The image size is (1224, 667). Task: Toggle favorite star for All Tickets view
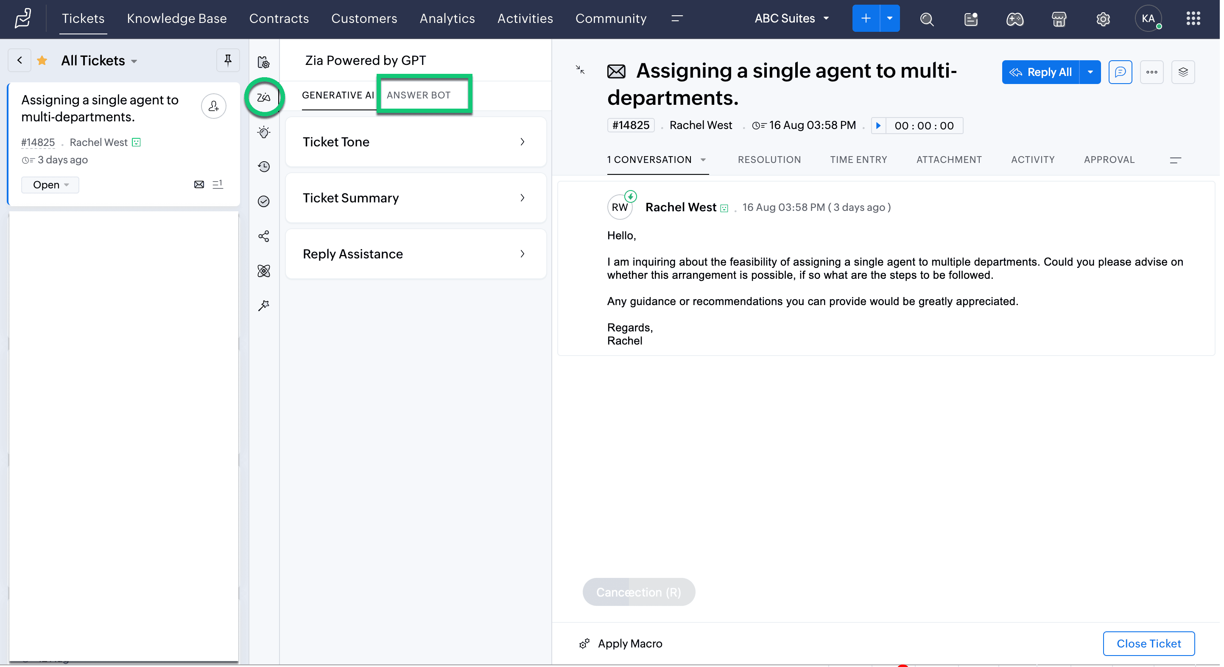point(42,61)
